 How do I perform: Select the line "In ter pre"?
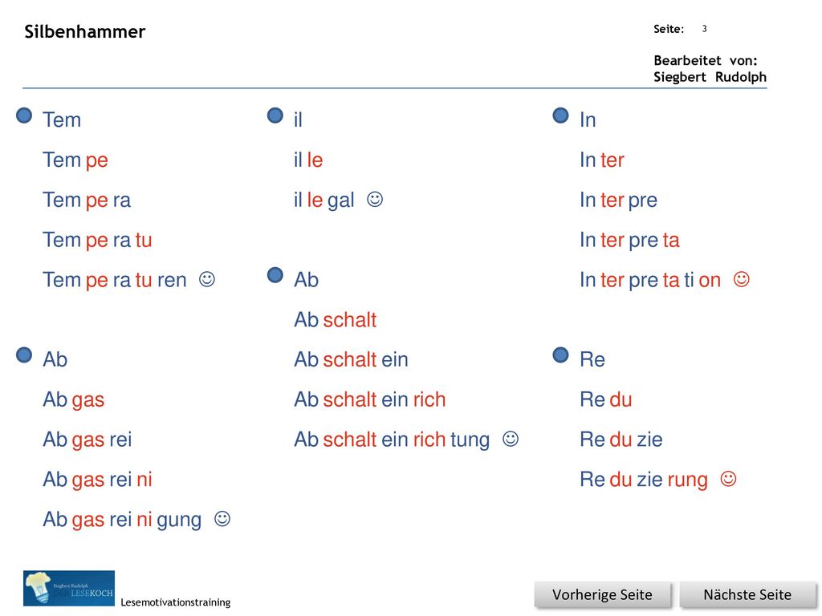click(x=618, y=200)
